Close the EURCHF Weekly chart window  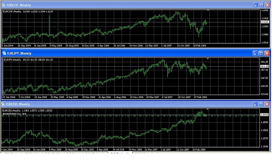(x=267, y=5)
